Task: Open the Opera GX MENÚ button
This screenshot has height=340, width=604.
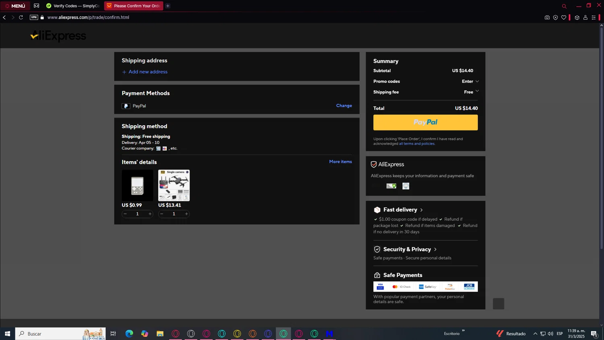Action: point(15,6)
